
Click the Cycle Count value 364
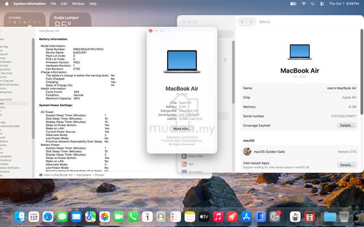click(x=76, y=92)
